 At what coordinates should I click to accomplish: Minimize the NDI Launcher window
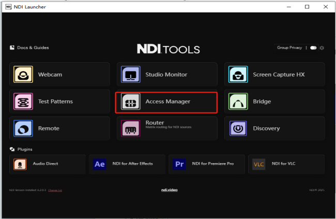point(289,7)
